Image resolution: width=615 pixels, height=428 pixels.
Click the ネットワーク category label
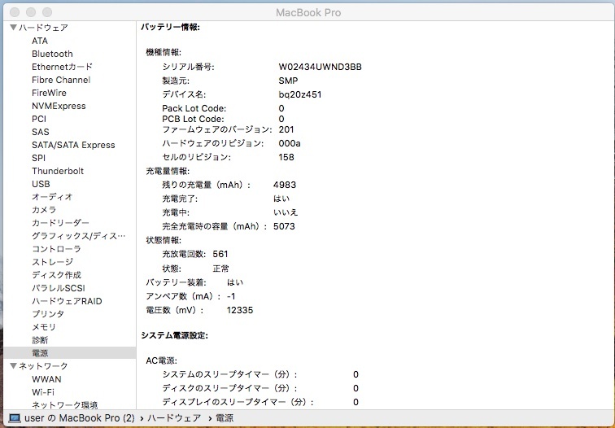point(44,366)
